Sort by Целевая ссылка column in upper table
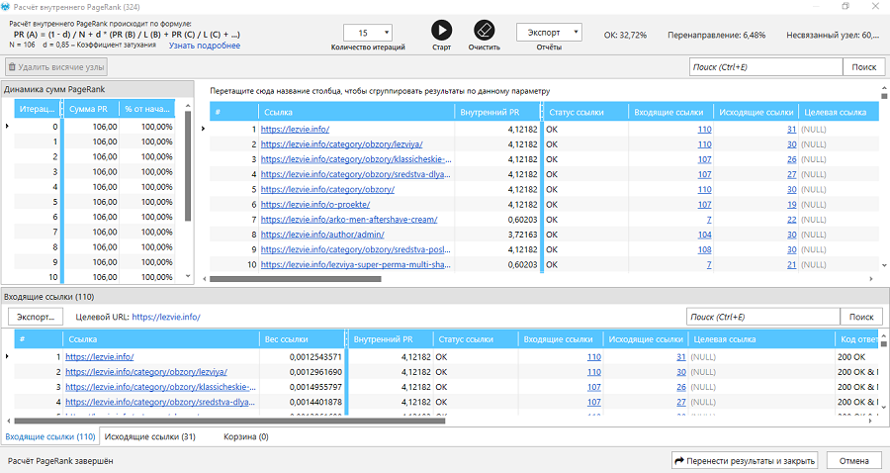Viewport: 890px width, 473px height. coord(839,112)
